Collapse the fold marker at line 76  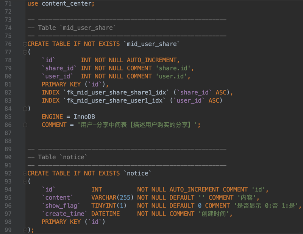click(x=25, y=44)
